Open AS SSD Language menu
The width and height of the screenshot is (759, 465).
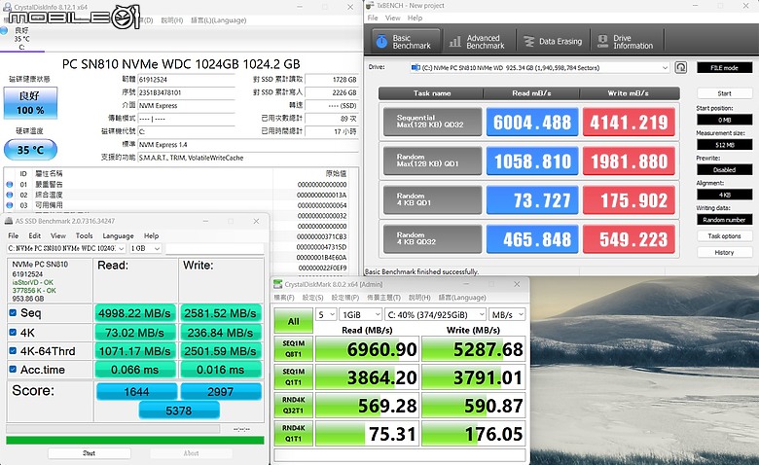118,235
